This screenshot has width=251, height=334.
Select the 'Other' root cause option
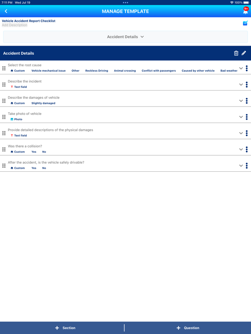click(75, 71)
